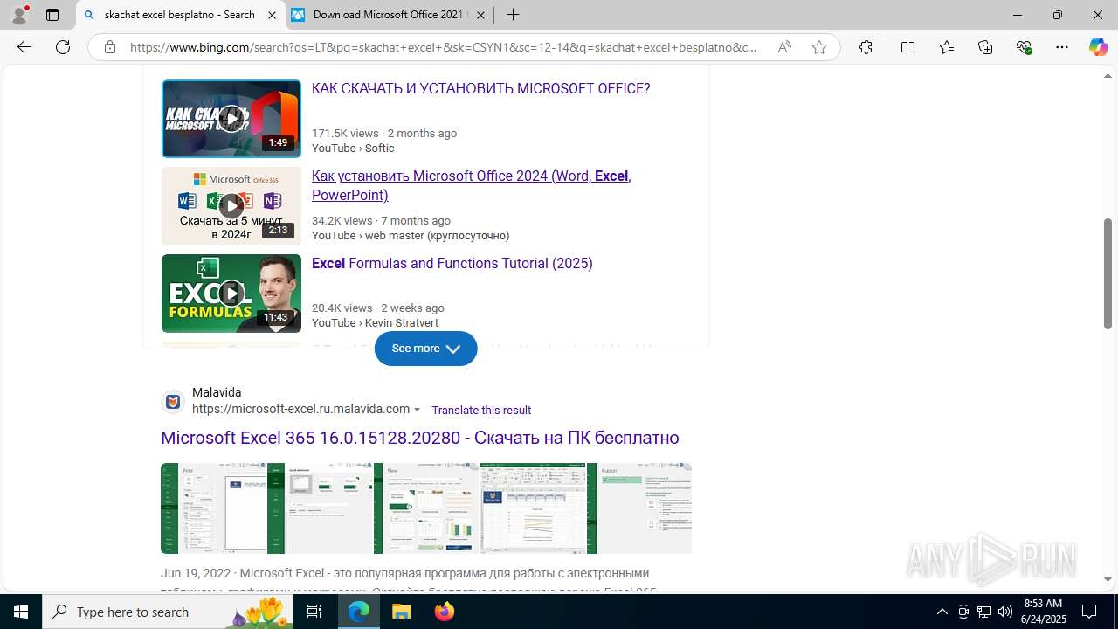Open volume control in system tray

point(1005,612)
